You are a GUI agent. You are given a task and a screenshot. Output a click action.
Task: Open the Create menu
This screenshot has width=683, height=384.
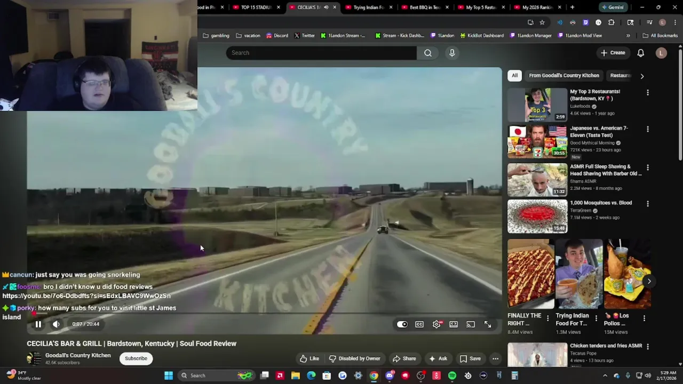coord(613,53)
